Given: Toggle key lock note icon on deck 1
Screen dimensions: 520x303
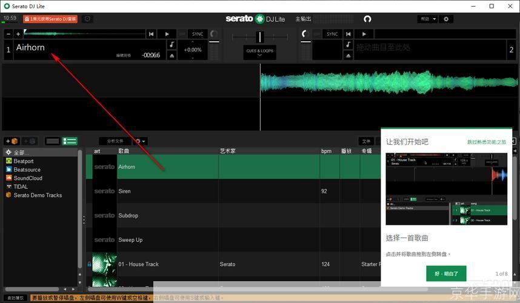Looking at the screenshot, I should click(172, 44).
